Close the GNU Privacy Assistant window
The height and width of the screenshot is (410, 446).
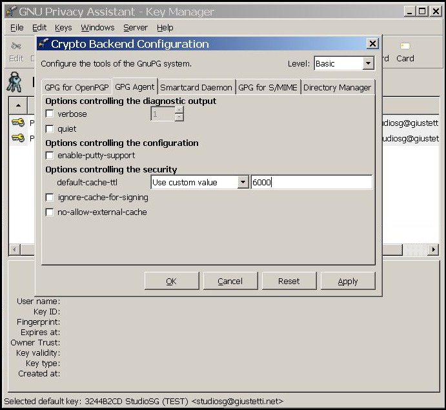coord(436,12)
